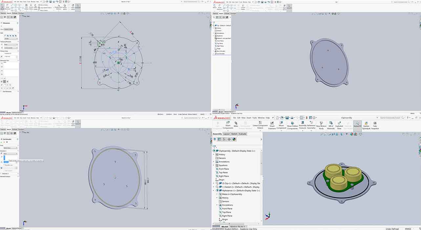Open Linear Component Pattern tool
The height and width of the screenshot is (230, 421).
260,126
